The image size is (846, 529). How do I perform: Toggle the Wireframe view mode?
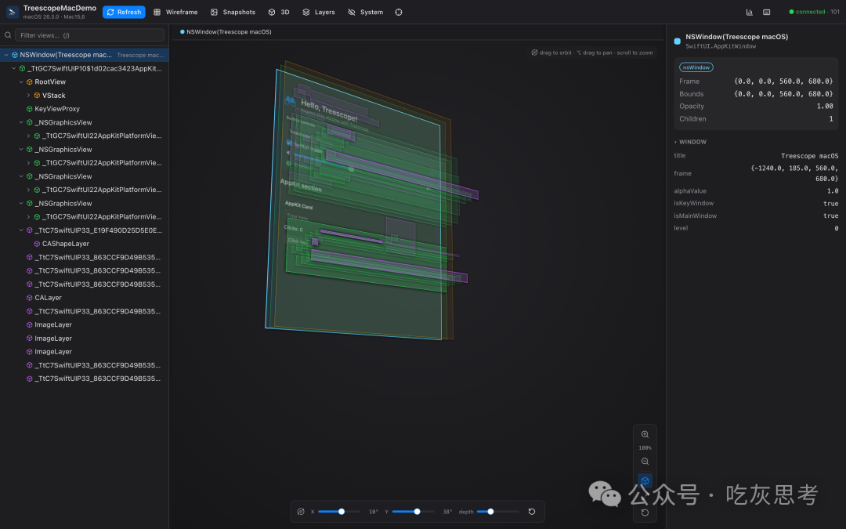pyautogui.click(x=175, y=12)
